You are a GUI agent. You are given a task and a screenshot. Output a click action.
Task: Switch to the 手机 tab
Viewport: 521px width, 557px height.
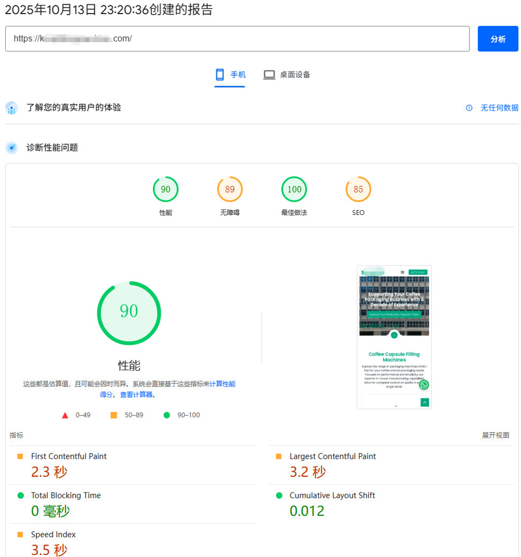tap(230, 75)
